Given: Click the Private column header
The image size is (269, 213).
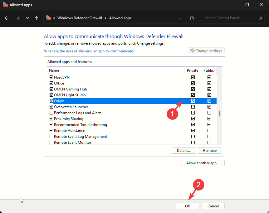Looking at the screenshot, I should [x=193, y=70].
